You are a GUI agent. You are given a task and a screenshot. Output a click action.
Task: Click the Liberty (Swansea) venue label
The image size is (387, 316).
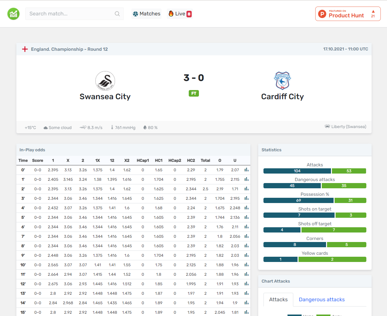coord(349,126)
